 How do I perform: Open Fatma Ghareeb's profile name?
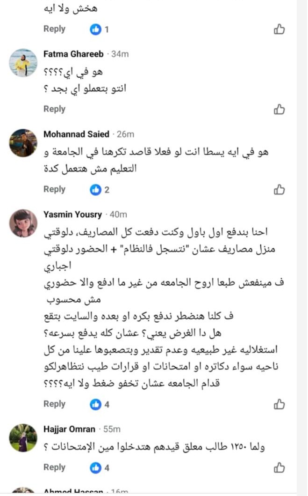tap(73, 54)
